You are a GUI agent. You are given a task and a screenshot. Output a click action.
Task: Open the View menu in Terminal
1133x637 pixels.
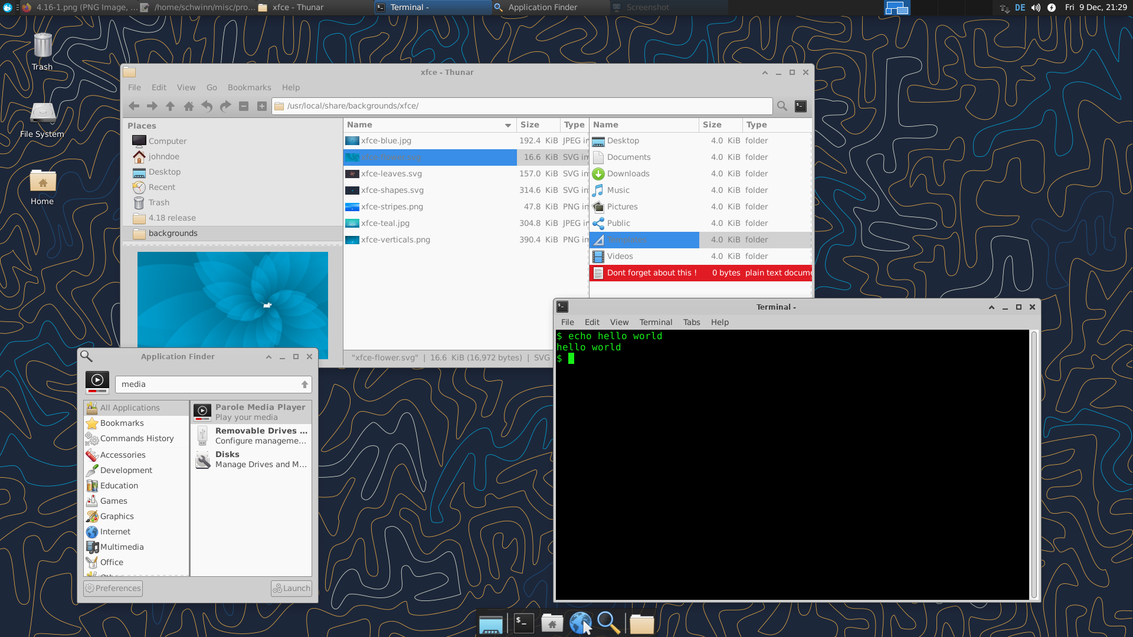point(620,322)
